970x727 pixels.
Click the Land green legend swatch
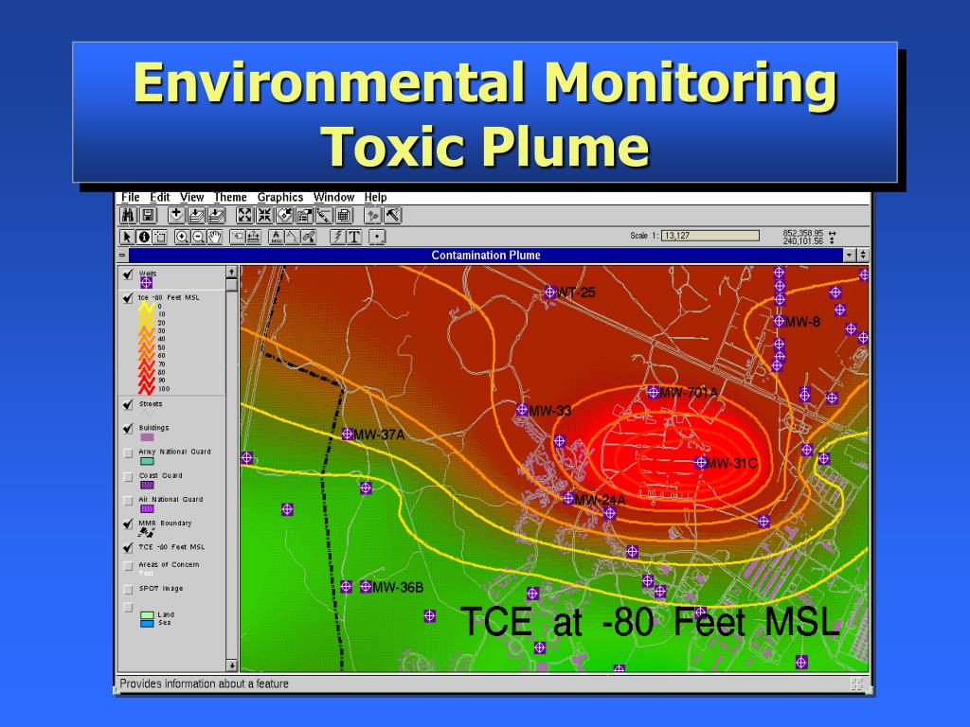[147, 615]
